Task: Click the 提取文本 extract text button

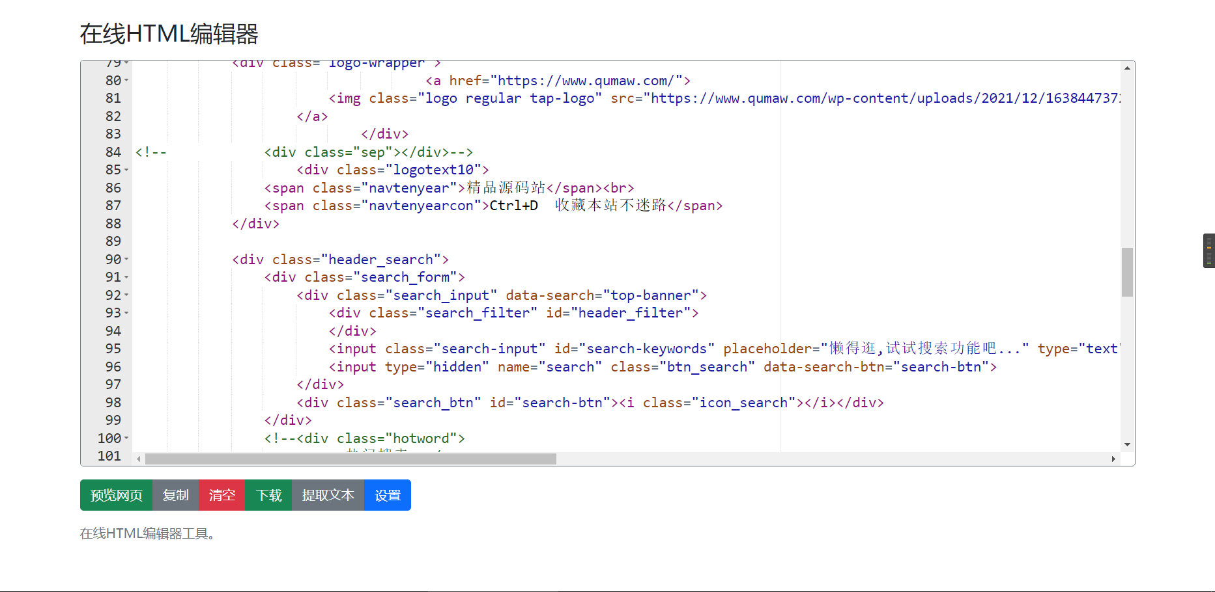Action: coord(328,495)
